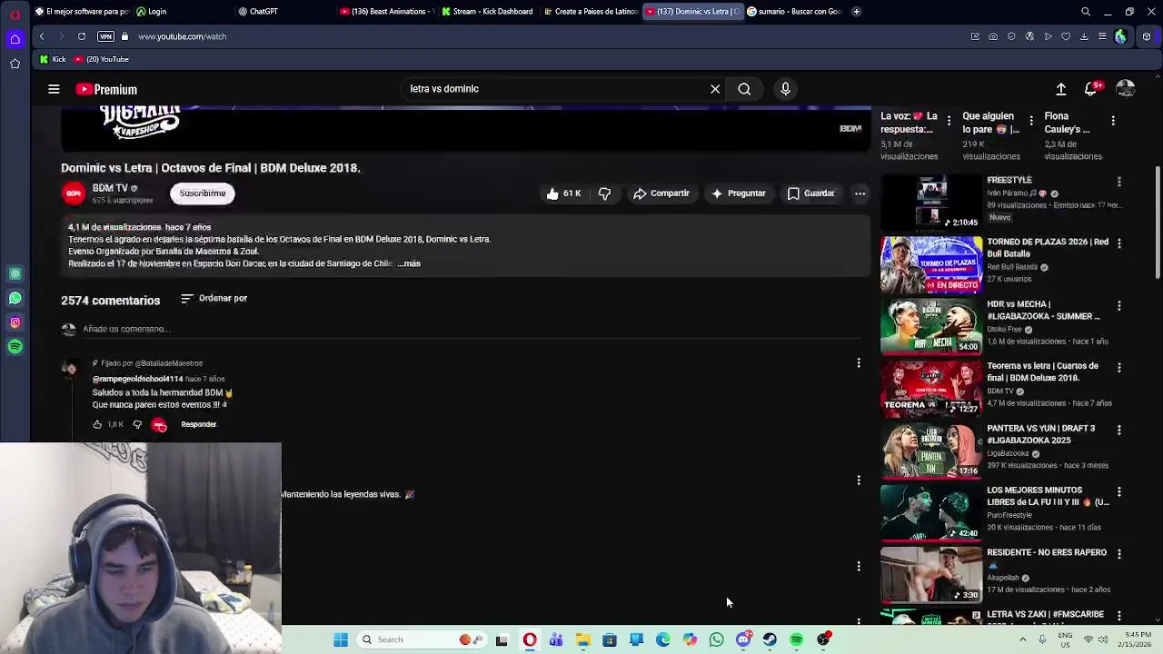
Task: Open YouTube notifications bell
Action: 1090,89
